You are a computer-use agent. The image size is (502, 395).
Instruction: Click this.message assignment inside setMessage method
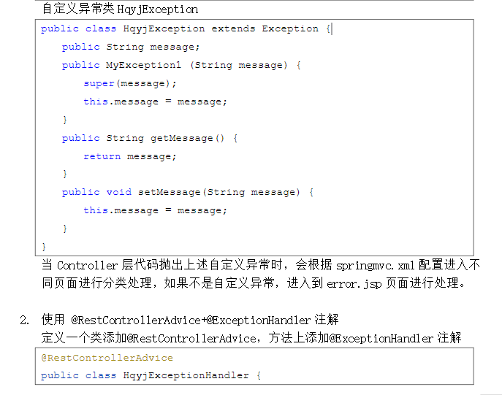pos(155,210)
